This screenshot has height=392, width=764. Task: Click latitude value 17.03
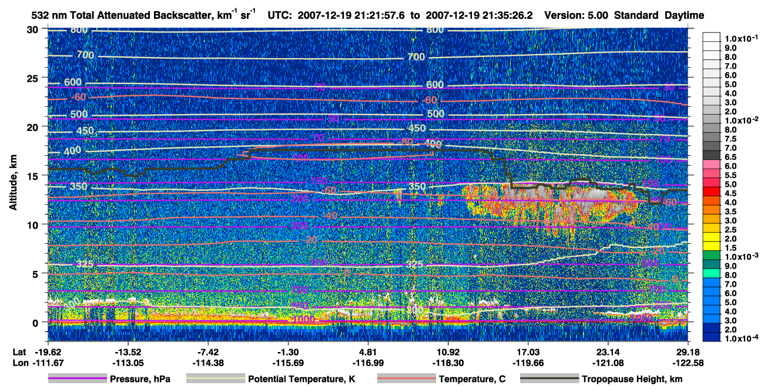click(528, 353)
